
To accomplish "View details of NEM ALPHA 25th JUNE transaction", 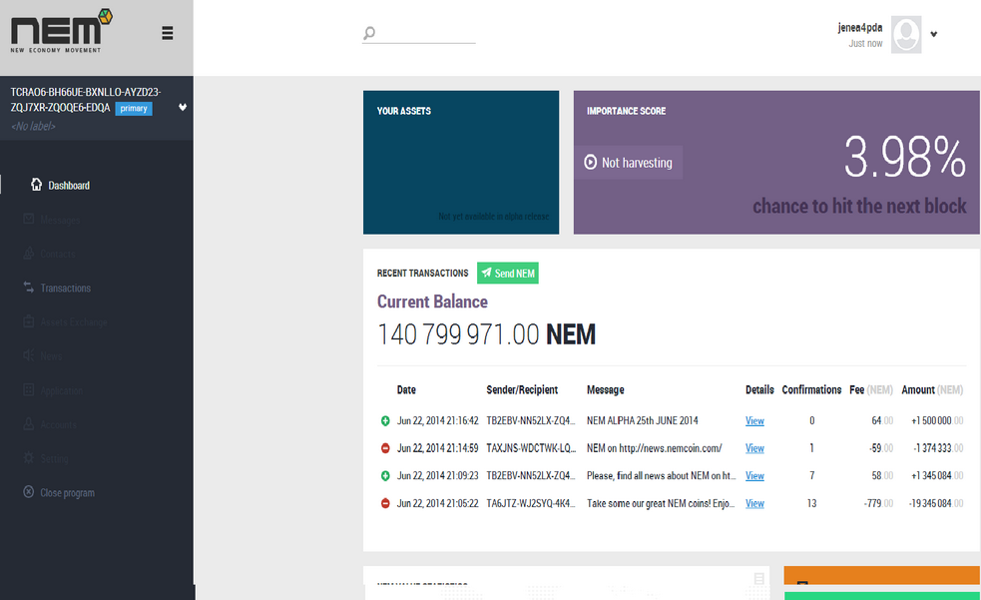I will pyautogui.click(x=754, y=421).
